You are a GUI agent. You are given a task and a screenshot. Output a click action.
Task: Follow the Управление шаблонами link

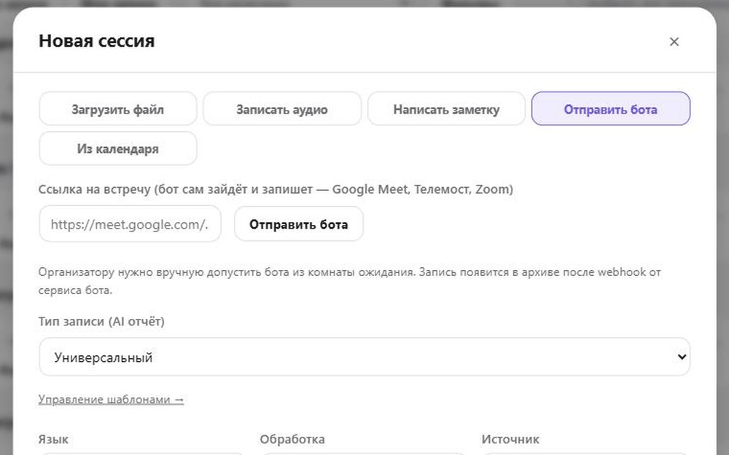tap(111, 399)
